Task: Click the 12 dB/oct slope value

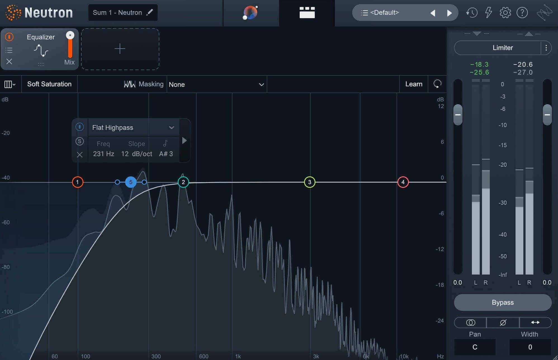Action: (x=136, y=154)
